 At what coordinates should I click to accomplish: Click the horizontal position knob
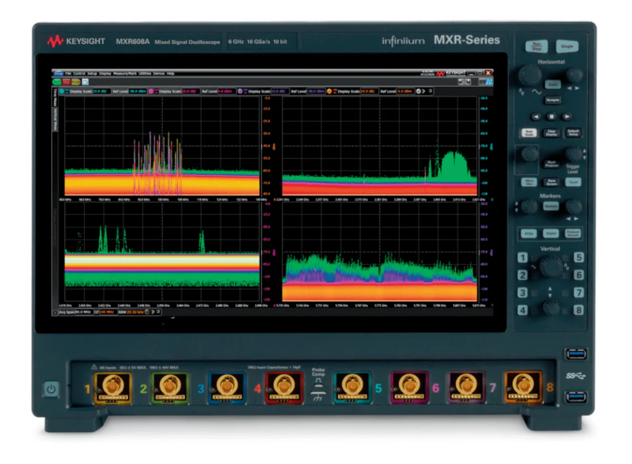click(x=575, y=75)
